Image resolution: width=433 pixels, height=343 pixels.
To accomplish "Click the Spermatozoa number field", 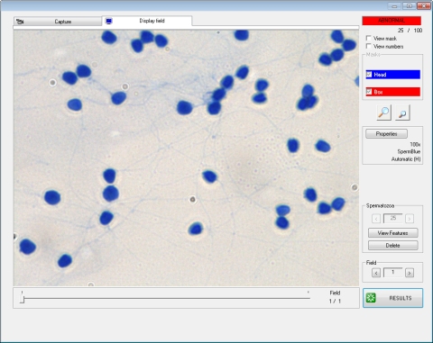I will click(x=392, y=218).
